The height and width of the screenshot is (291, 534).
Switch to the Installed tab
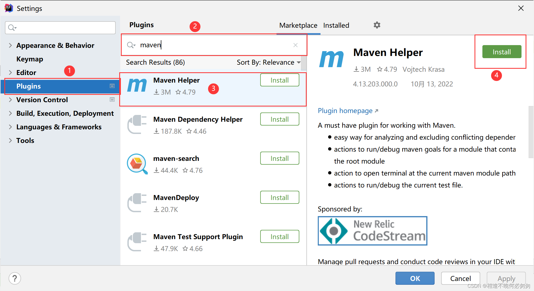tap(336, 25)
